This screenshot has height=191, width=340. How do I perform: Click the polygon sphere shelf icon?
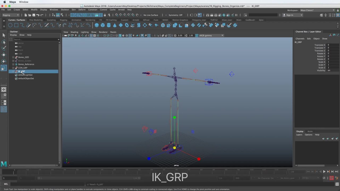(x=97, y=25)
